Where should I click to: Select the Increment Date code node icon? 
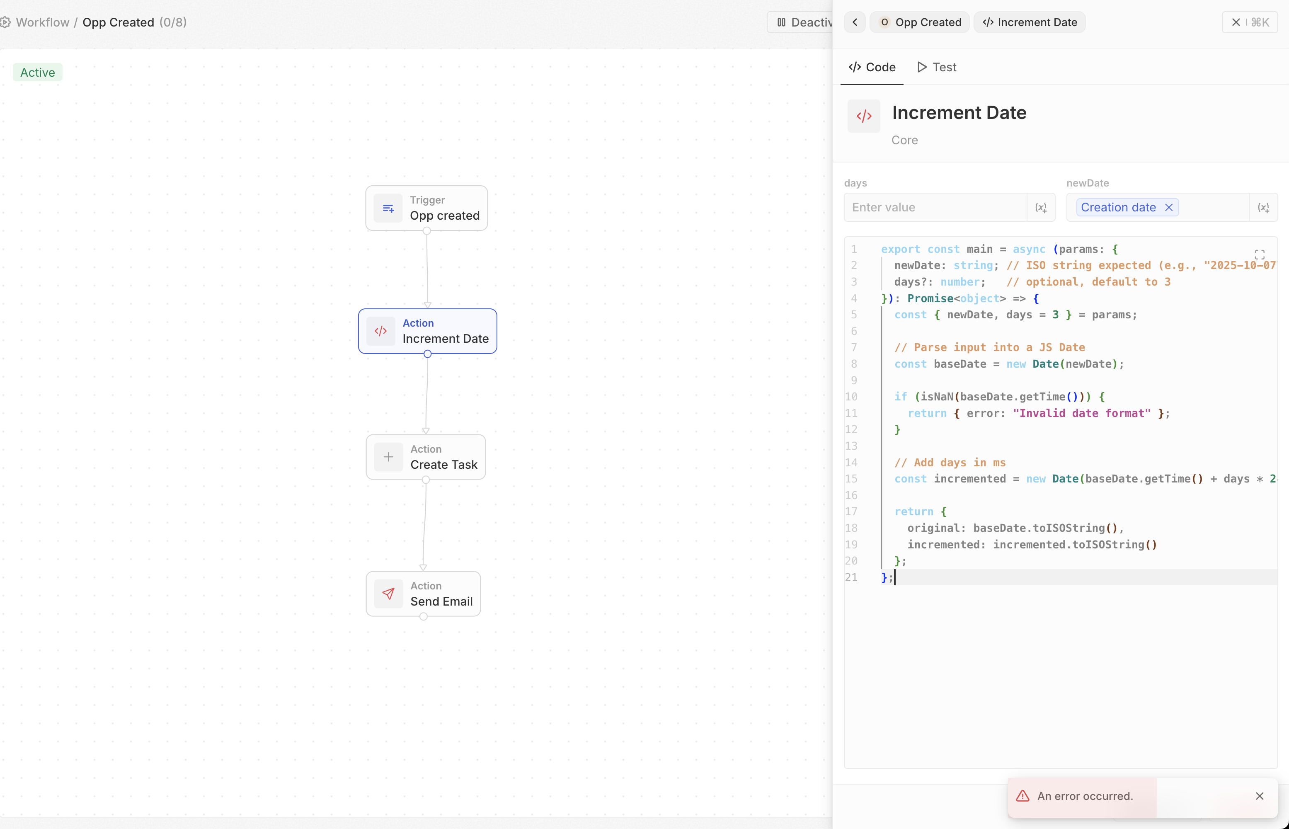click(x=380, y=331)
